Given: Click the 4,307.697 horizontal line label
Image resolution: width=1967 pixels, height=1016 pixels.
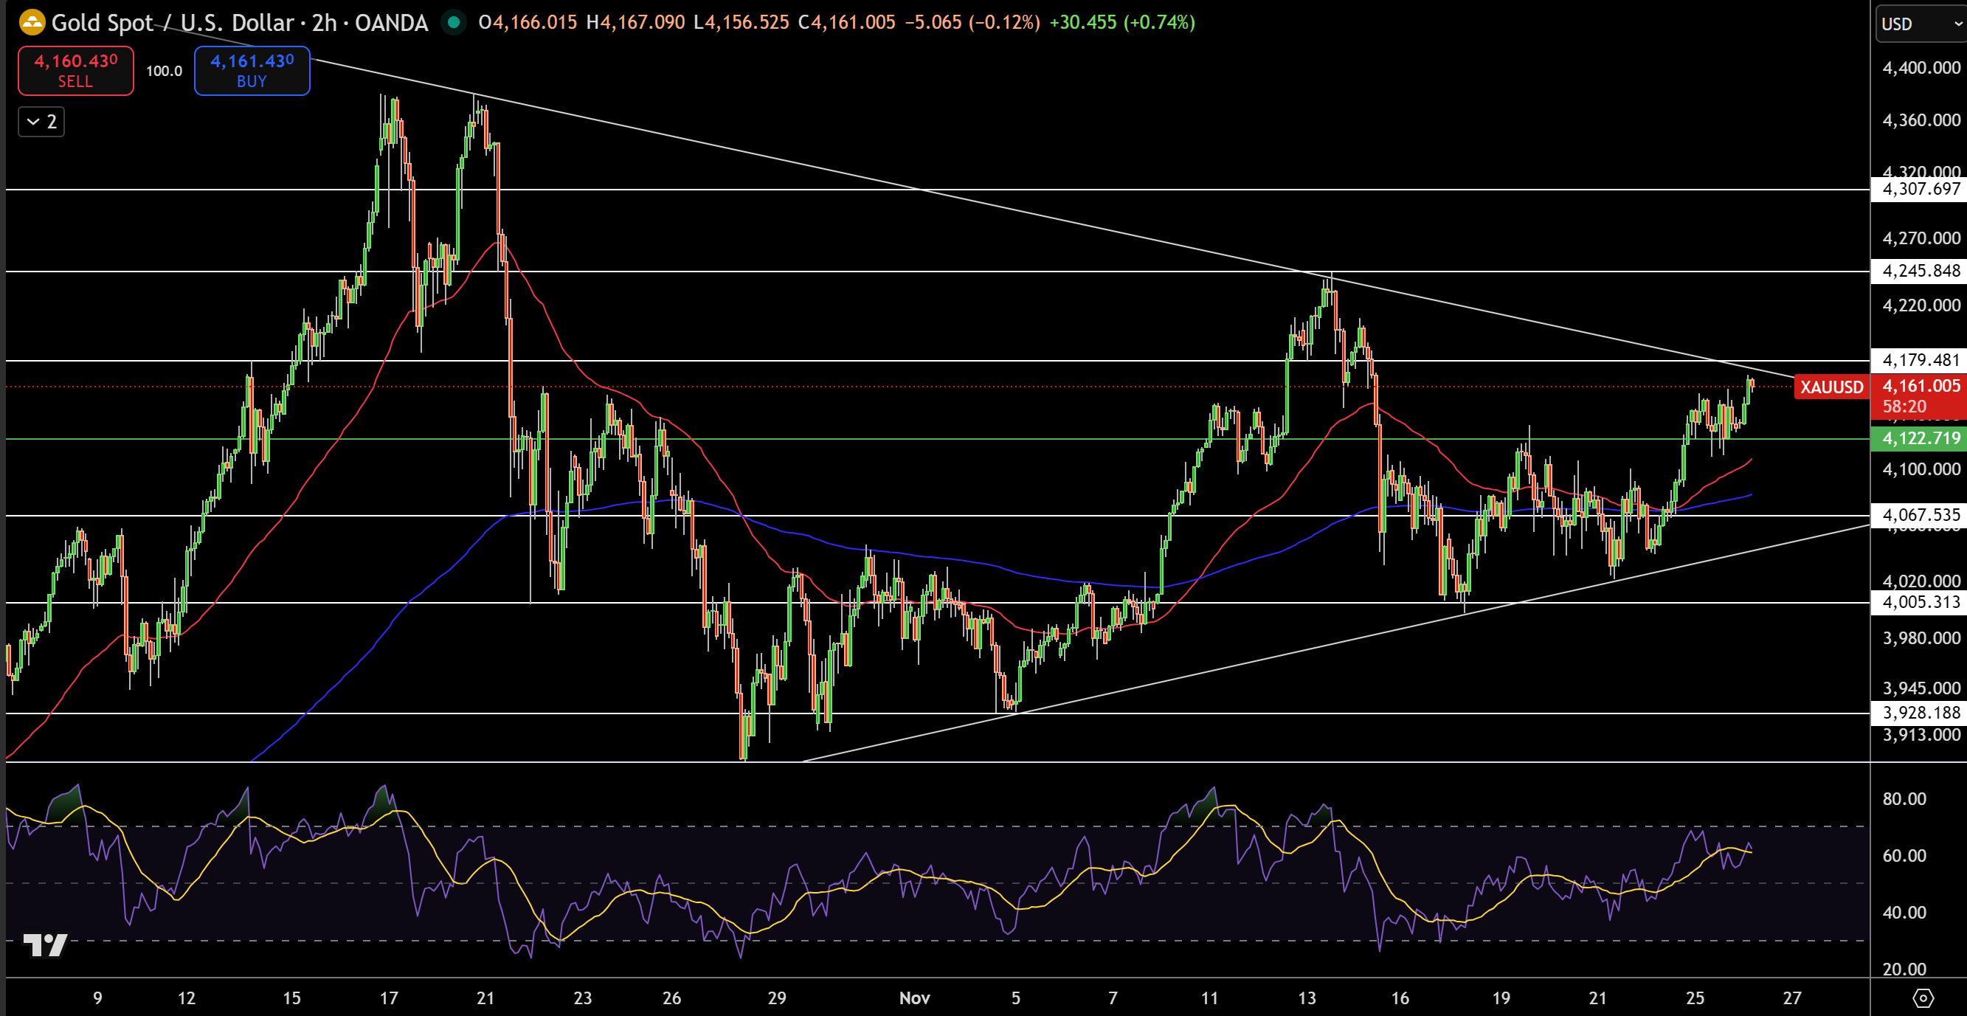Looking at the screenshot, I should [1918, 189].
